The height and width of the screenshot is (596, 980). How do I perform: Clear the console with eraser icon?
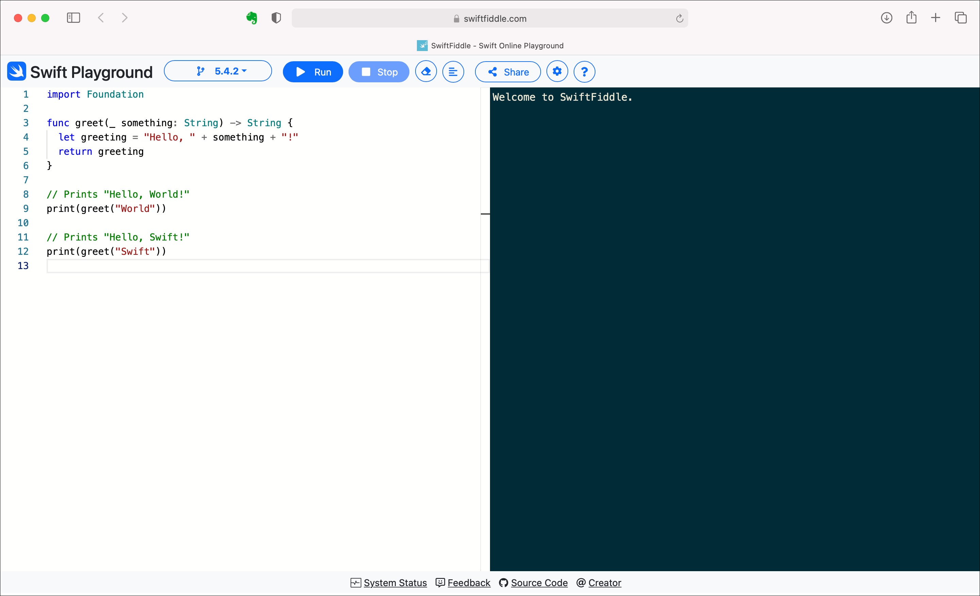click(426, 72)
